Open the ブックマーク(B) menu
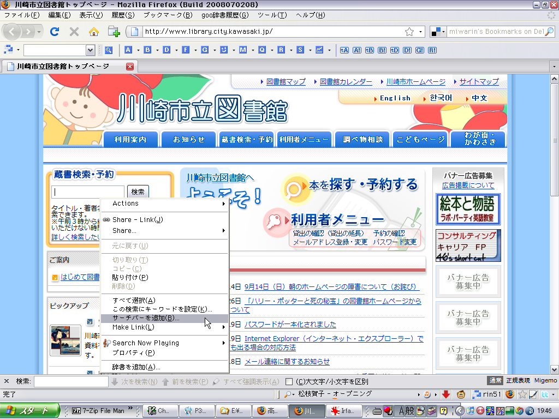Image resolution: width=559 pixels, height=419 pixels. 168,15
